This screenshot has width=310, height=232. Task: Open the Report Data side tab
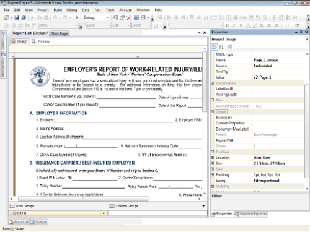click(x=3, y=64)
